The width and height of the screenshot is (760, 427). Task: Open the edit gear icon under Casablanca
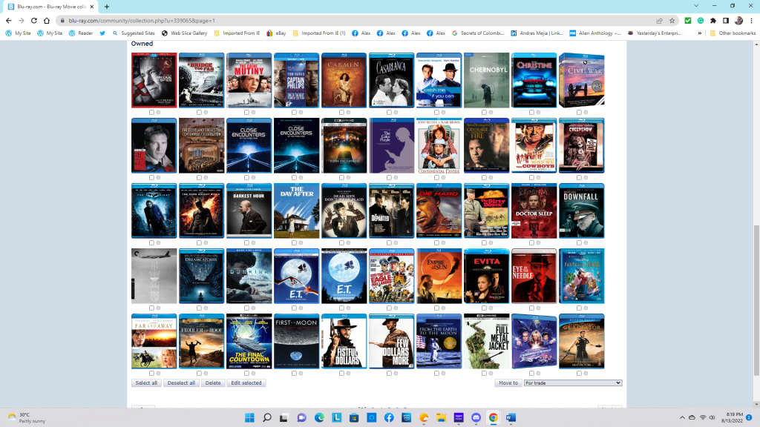(396, 113)
